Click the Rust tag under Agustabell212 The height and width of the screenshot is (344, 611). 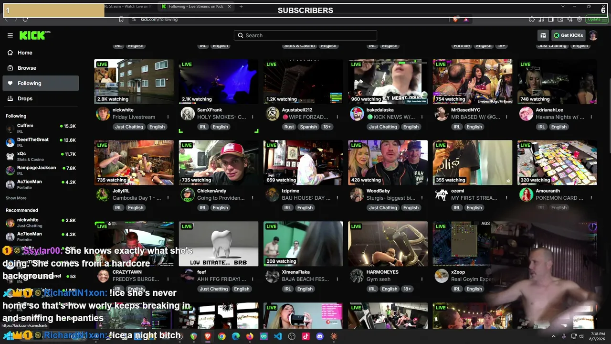(289, 127)
